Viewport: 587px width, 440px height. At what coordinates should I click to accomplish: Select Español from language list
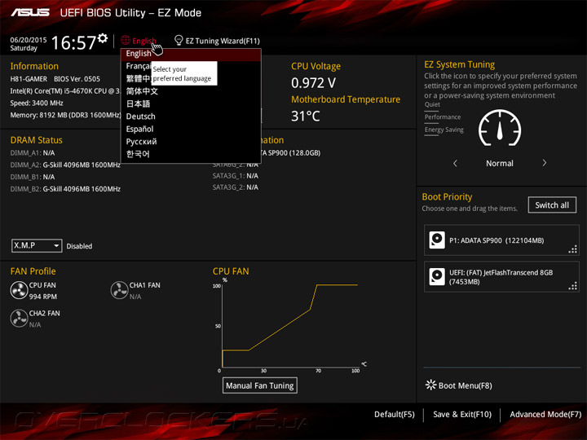tap(191, 129)
